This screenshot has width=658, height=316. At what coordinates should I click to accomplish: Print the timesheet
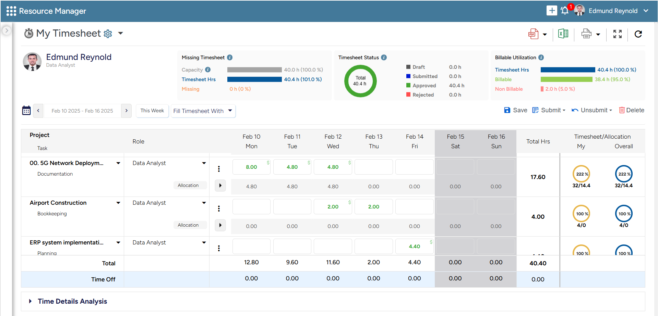pyautogui.click(x=586, y=34)
